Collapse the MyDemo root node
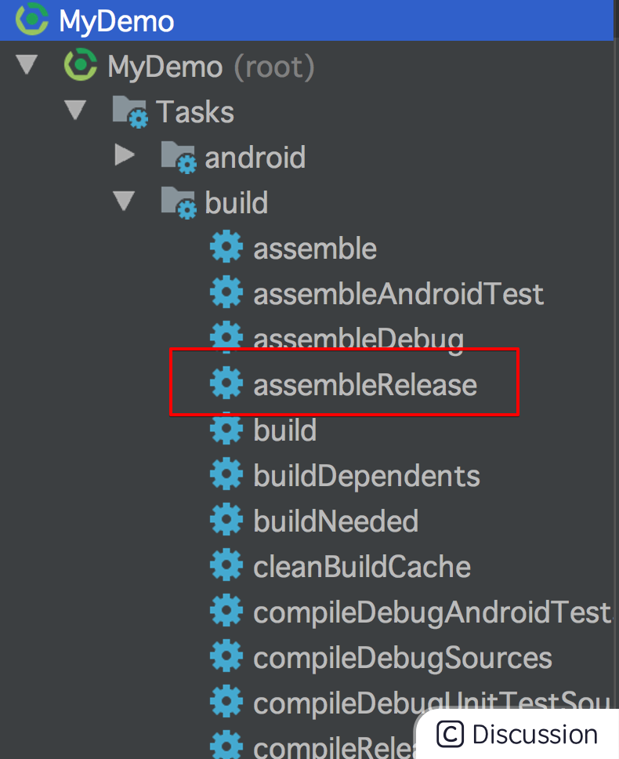Screen dimensions: 619x759 point(27,65)
